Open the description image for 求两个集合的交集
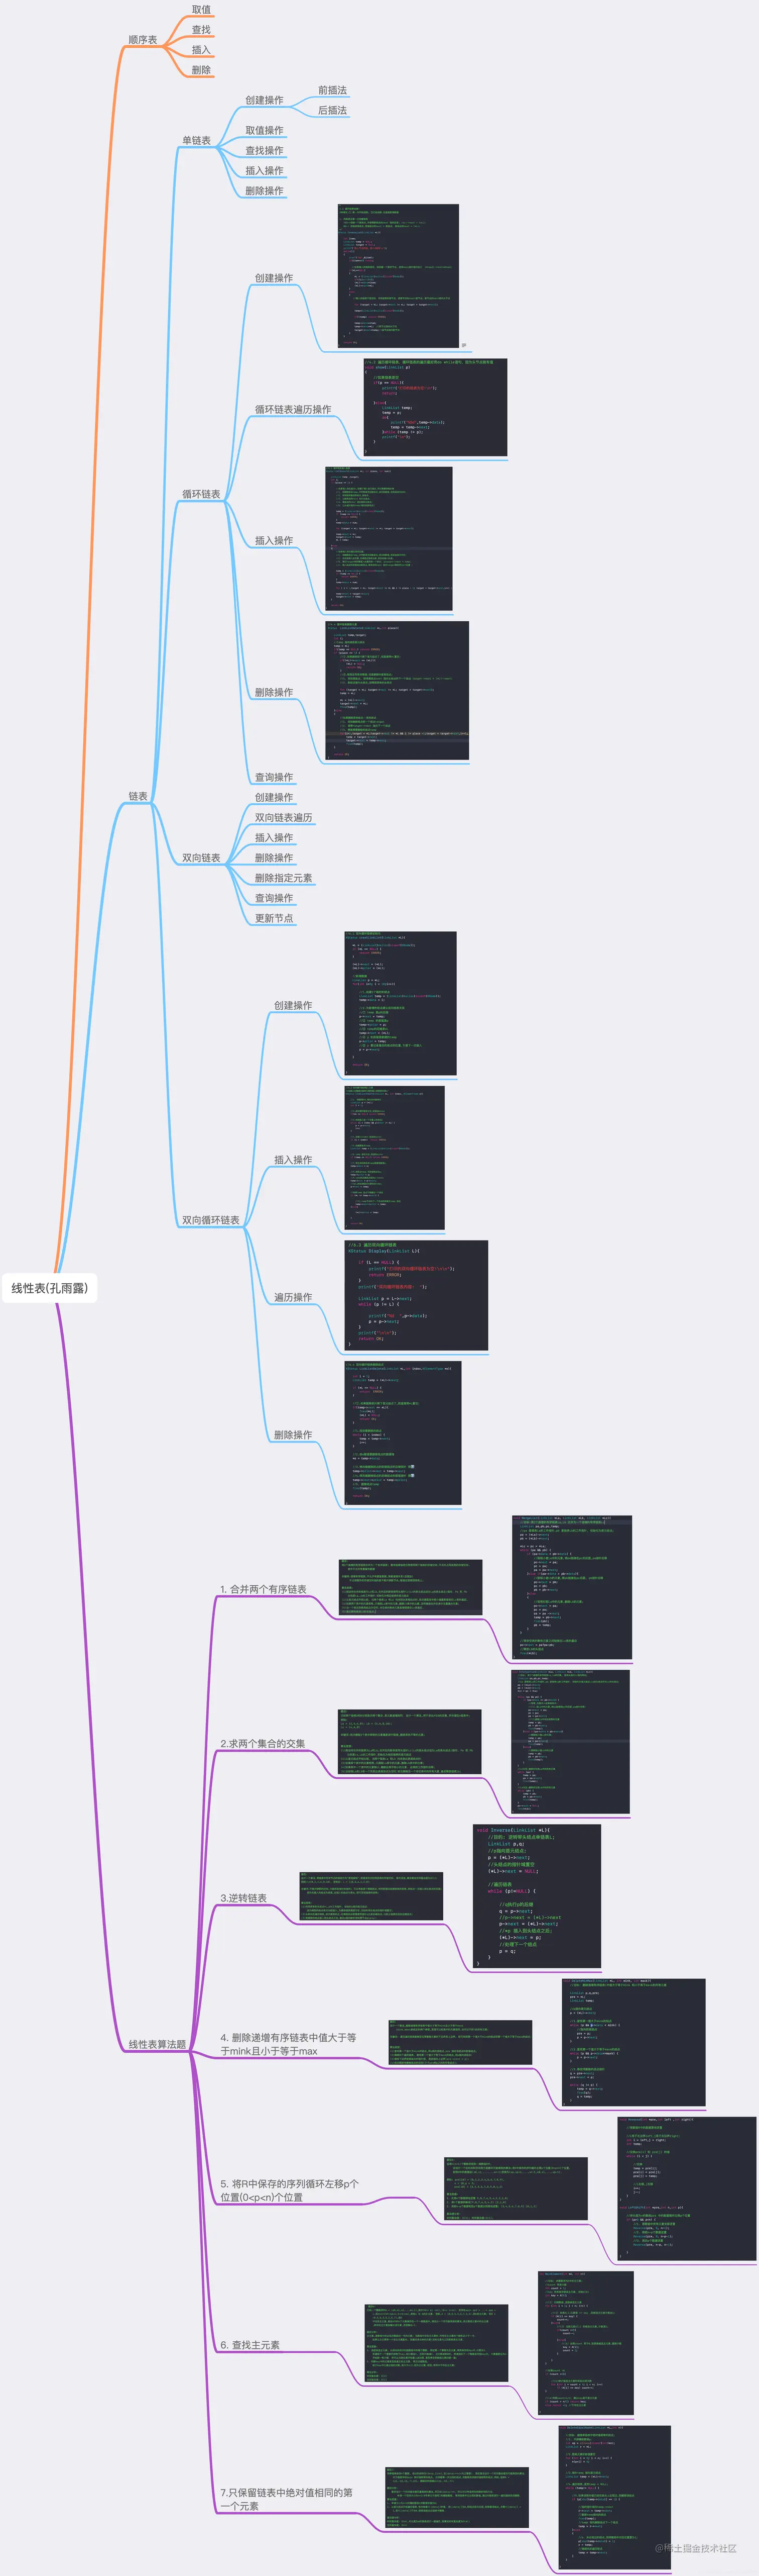Viewport: 759px width, 2576px height. (x=410, y=1742)
